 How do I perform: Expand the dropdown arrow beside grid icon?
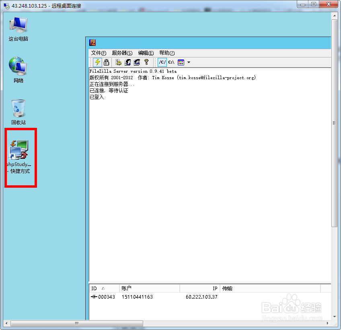189,62
